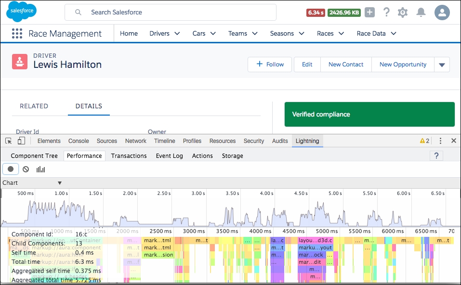Click the Follow button
This screenshot has width=461, height=285.
(x=270, y=65)
